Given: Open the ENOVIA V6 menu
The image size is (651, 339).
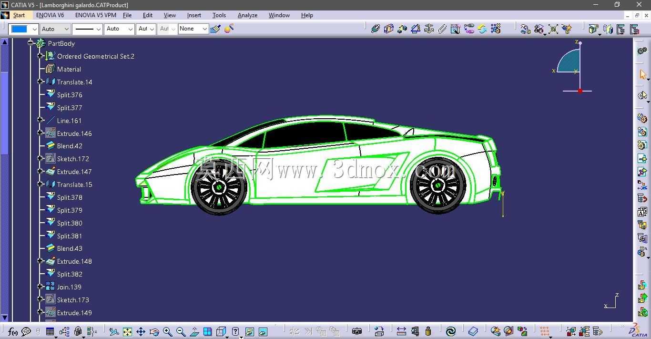Looking at the screenshot, I should click(50, 15).
